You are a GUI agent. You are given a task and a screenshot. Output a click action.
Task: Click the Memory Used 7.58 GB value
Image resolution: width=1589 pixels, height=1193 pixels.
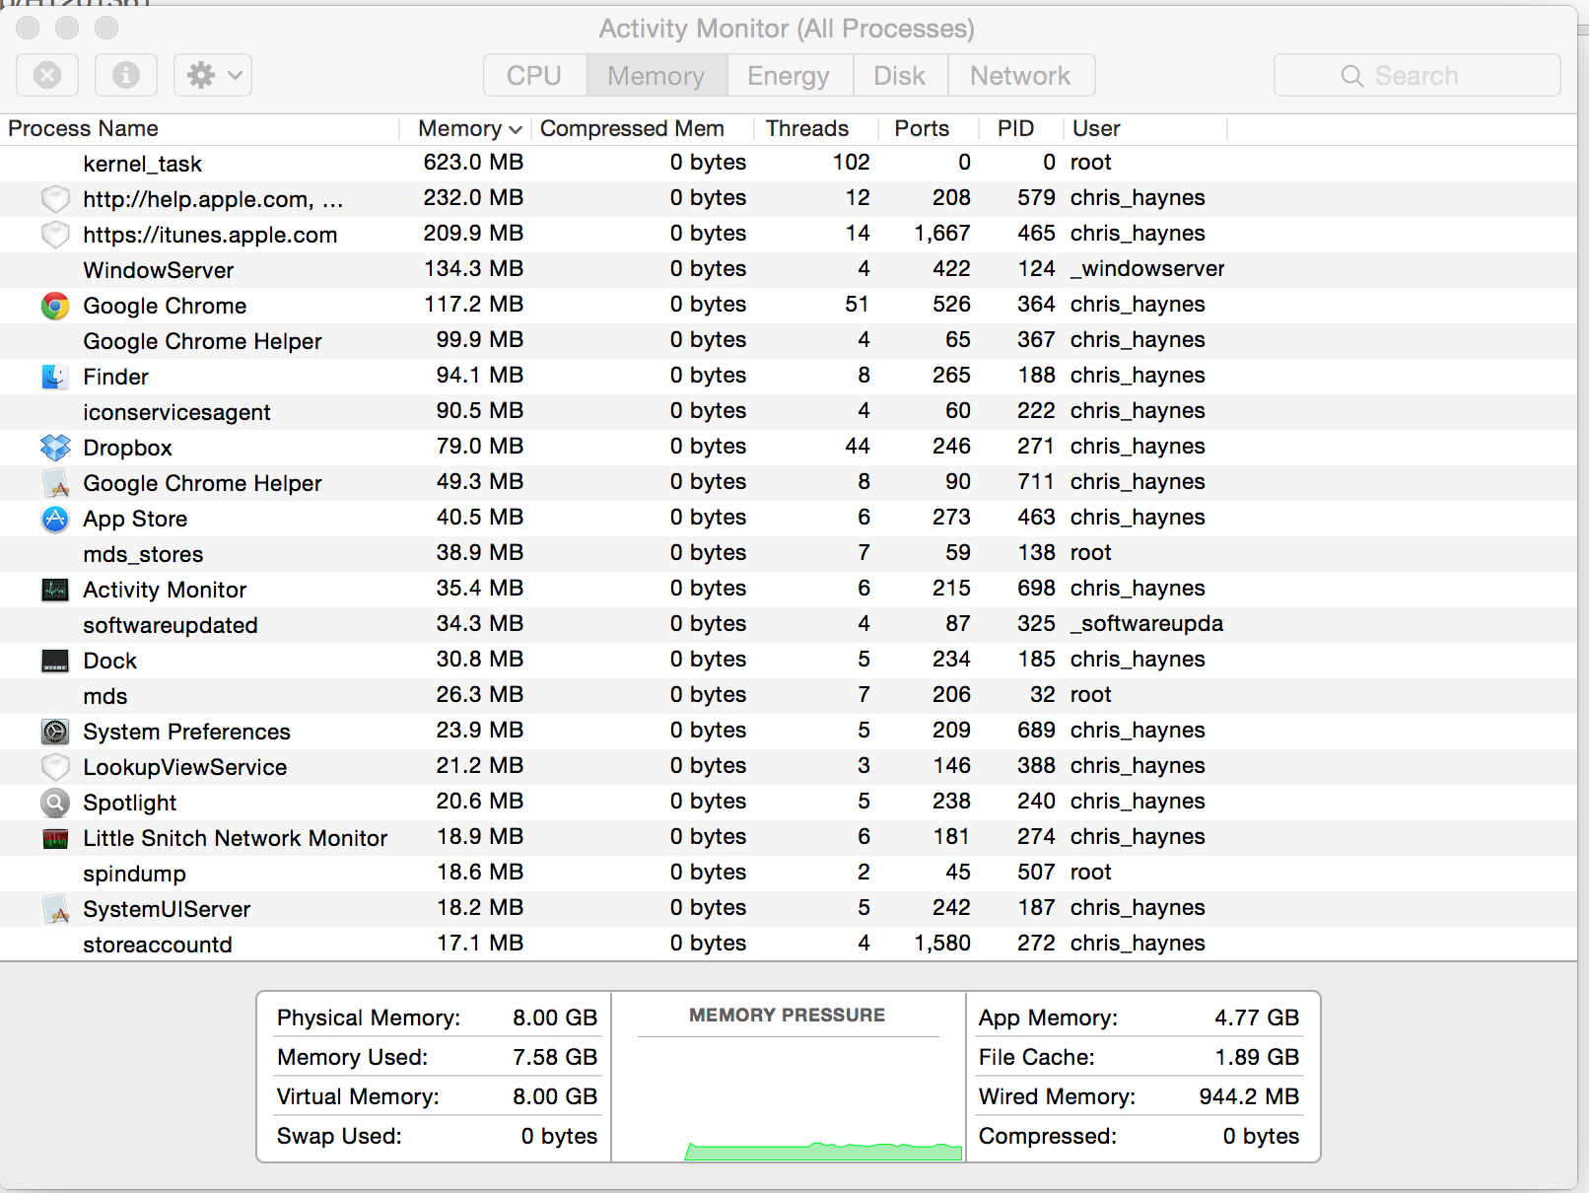[x=555, y=1057]
